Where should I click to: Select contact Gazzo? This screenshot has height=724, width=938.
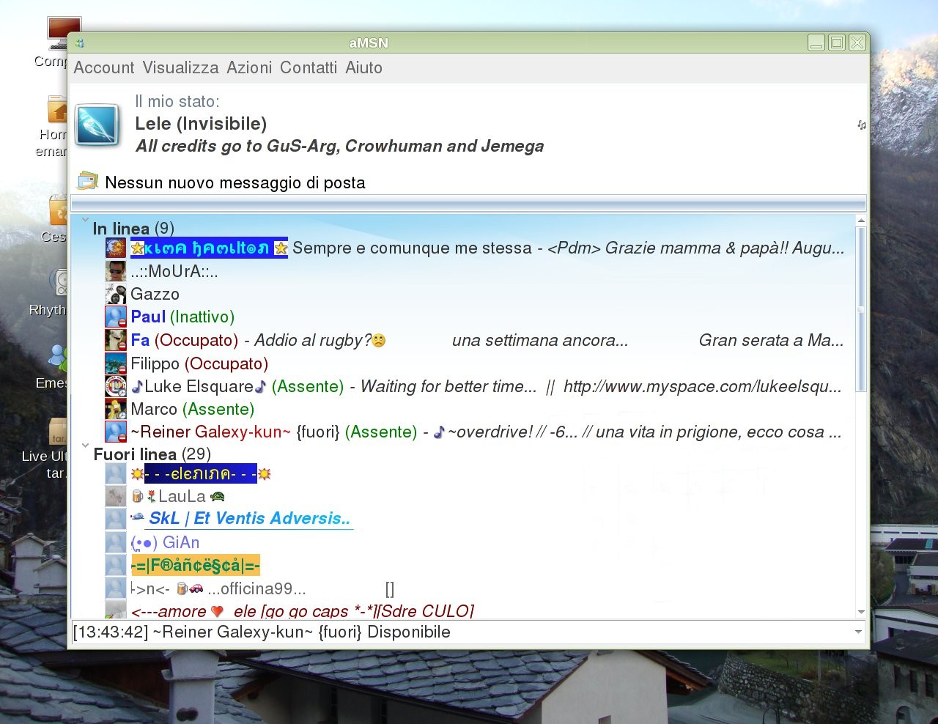[x=155, y=294]
